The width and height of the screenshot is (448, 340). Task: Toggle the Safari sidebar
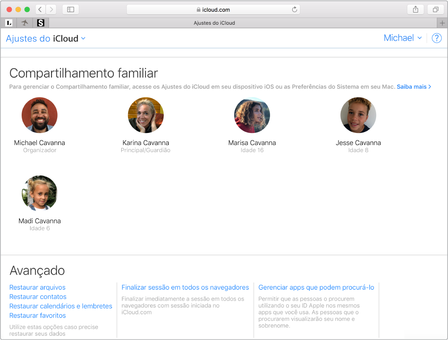[70, 9]
